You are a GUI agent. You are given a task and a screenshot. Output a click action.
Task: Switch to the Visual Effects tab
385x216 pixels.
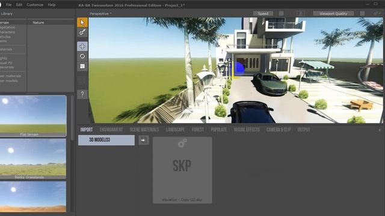[x=247, y=130]
